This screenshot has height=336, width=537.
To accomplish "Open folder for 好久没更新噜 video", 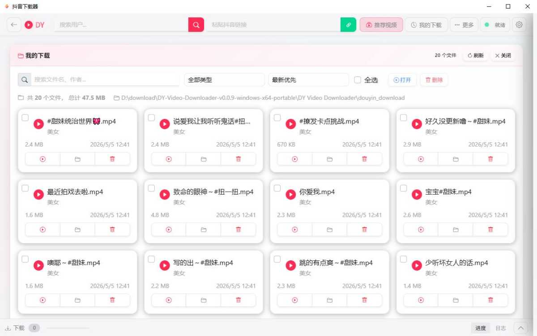I will coord(456,159).
